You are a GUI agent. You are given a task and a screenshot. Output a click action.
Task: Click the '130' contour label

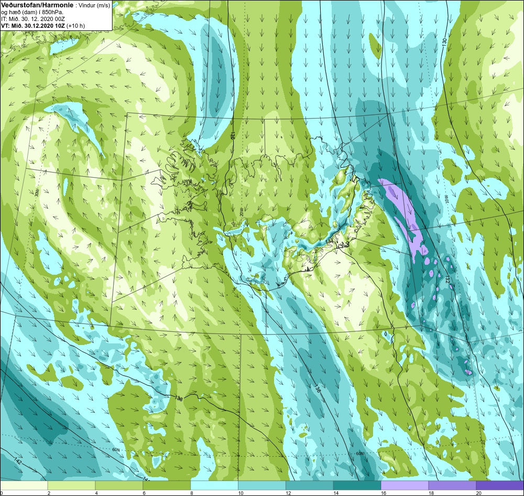[444, 42]
